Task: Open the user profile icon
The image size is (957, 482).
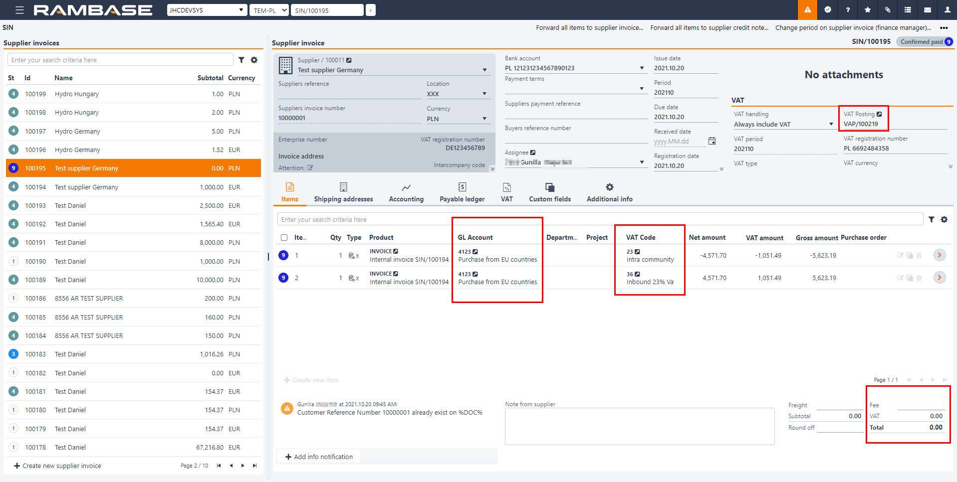Action: tap(947, 10)
